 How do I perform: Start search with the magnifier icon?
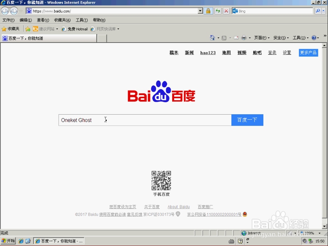(x=318, y=11)
